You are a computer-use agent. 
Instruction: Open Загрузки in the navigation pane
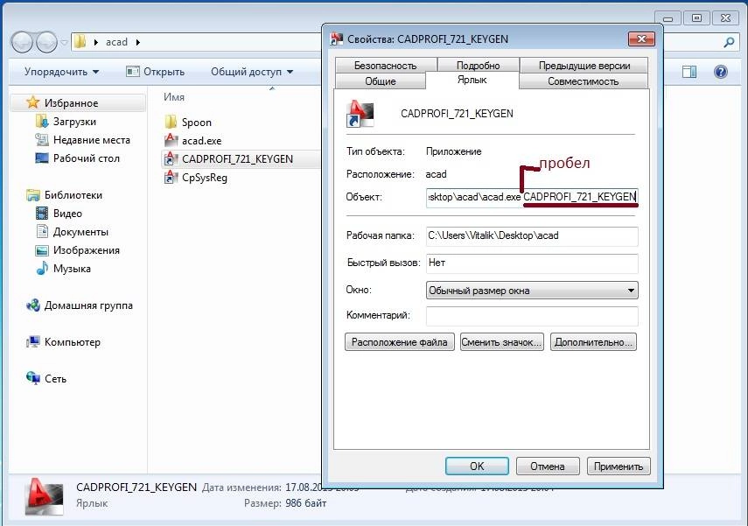pos(66,122)
